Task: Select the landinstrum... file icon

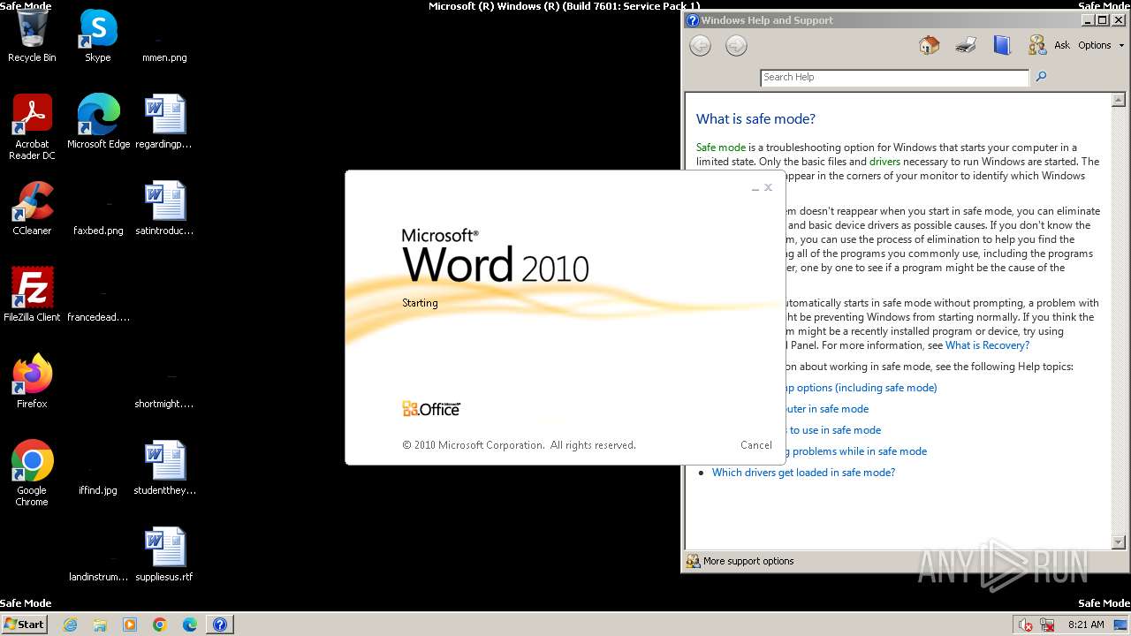Action: tap(98, 567)
